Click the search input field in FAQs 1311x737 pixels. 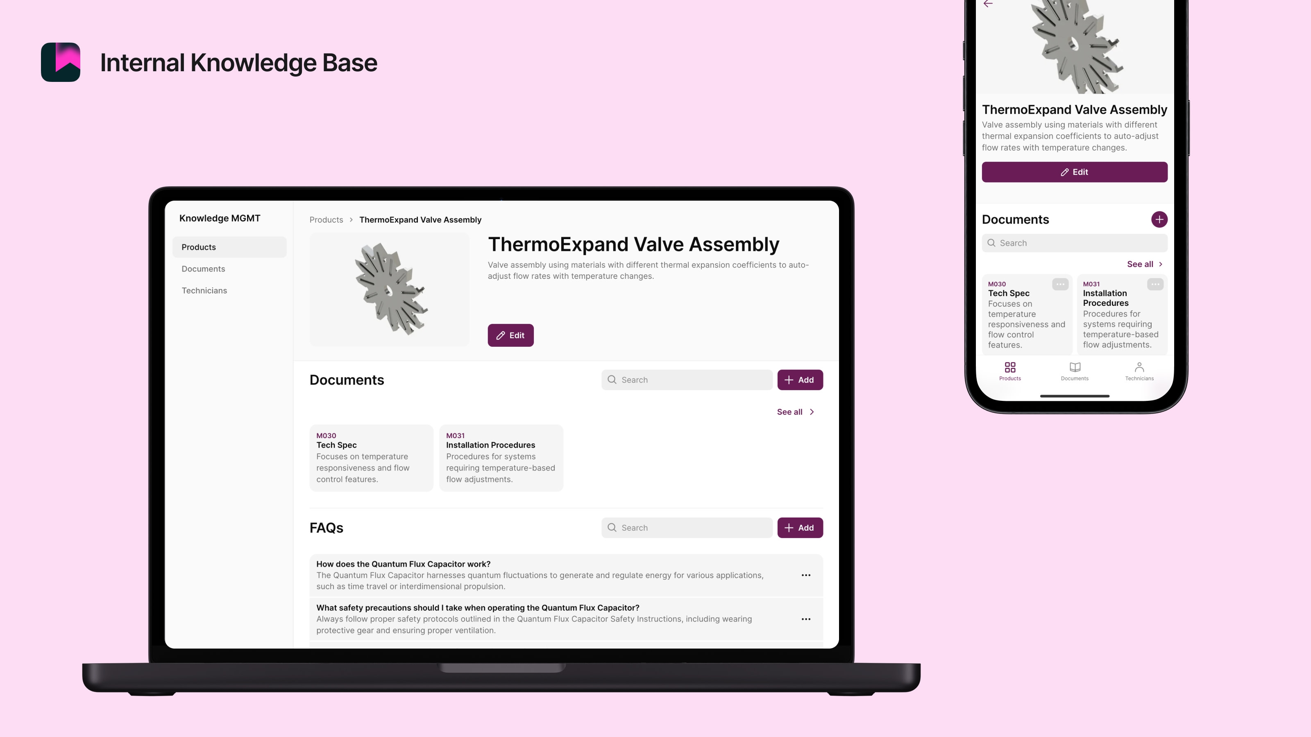[686, 527]
